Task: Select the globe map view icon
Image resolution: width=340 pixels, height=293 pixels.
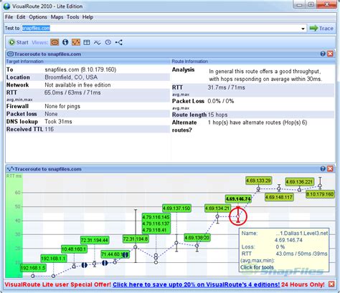Action: coord(65,42)
